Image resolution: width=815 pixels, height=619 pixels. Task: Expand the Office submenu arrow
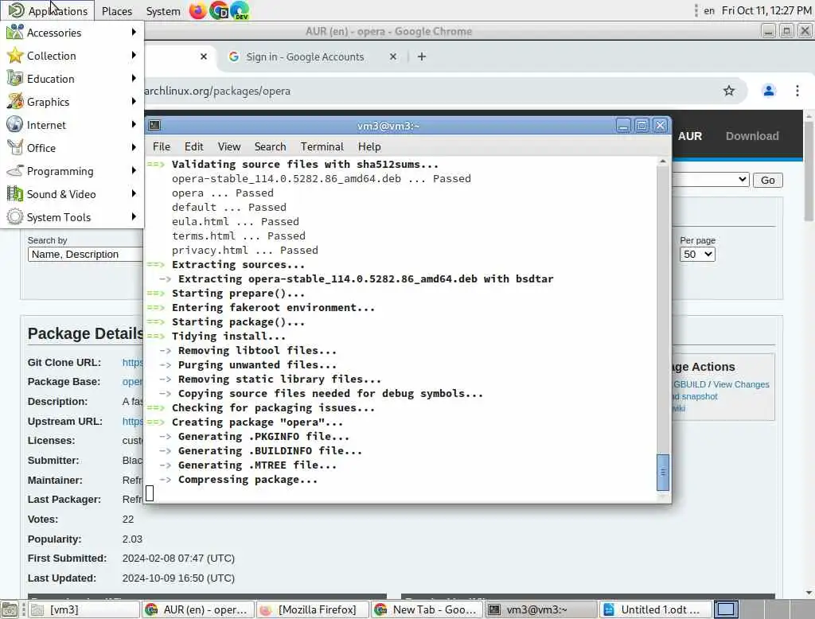pos(134,148)
